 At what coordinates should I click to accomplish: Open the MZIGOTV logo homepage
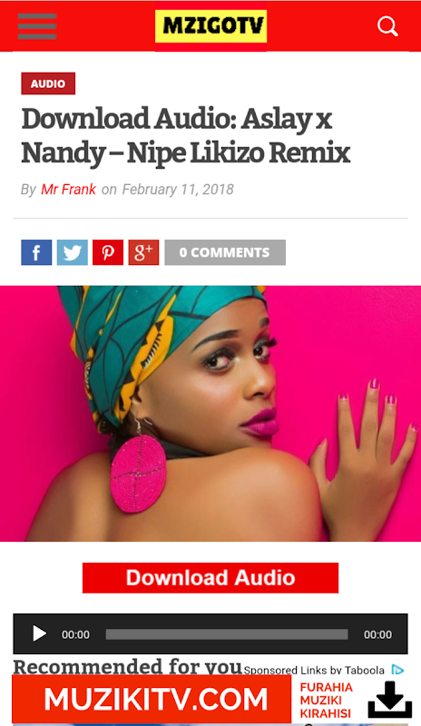pyautogui.click(x=210, y=26)
